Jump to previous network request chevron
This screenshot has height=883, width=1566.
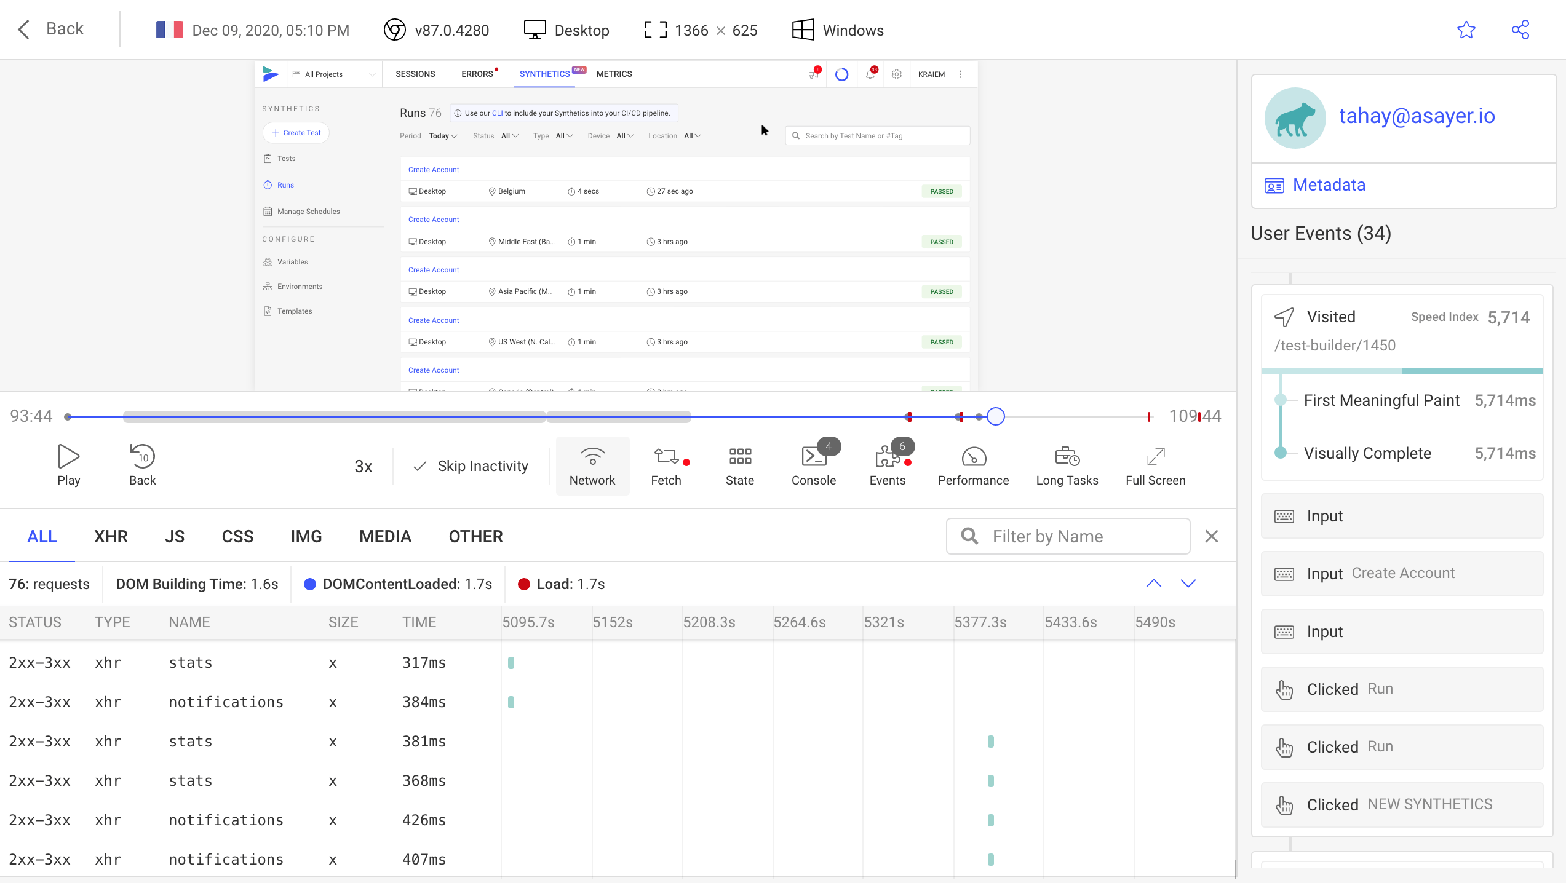[x=1154, y=584]
